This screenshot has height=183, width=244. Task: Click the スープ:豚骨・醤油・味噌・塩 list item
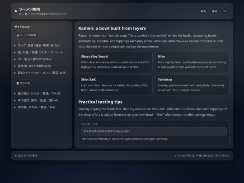(x=39, y=46)
